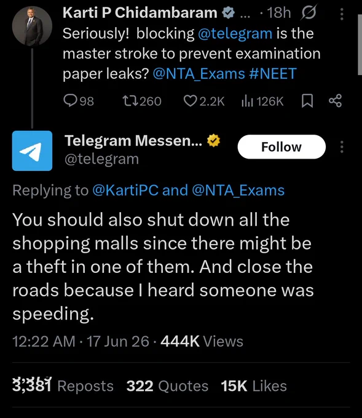362x418 pixels.
Task: Open @NTA_Exams mention in Karti's tweet
Action: (199, 74)
